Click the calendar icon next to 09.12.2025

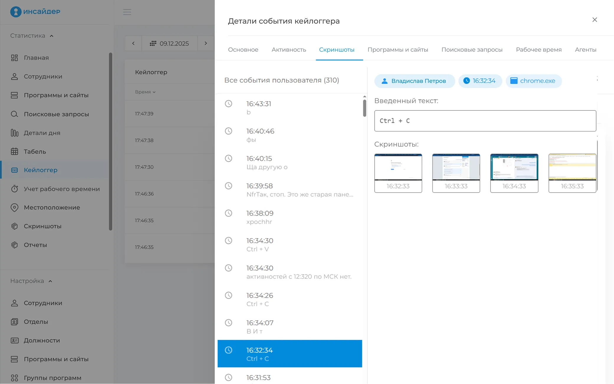153,44
